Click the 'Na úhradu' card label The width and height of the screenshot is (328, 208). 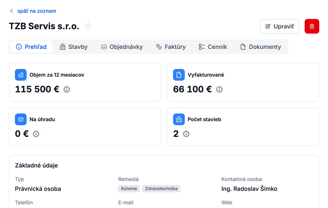(x=42, y=119)
